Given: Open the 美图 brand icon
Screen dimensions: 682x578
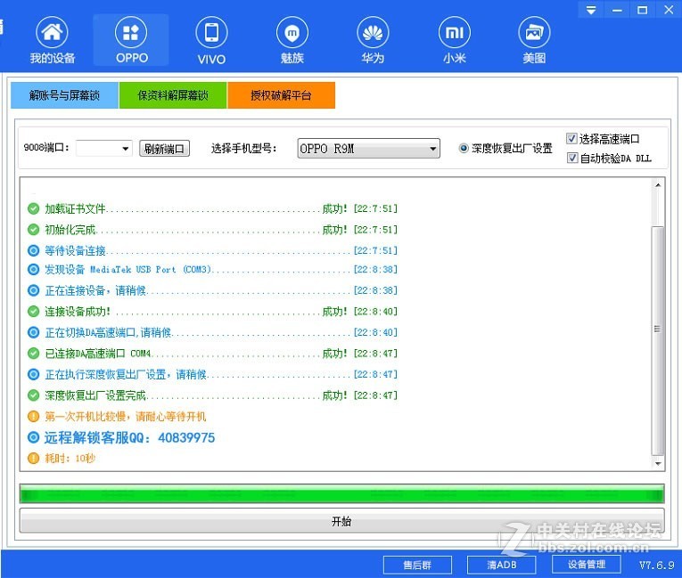Looking at the screenshot, I should 534,34.
